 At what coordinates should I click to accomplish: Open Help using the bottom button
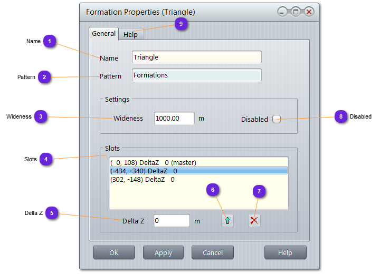pyautogui.click(x=285, y=252)
